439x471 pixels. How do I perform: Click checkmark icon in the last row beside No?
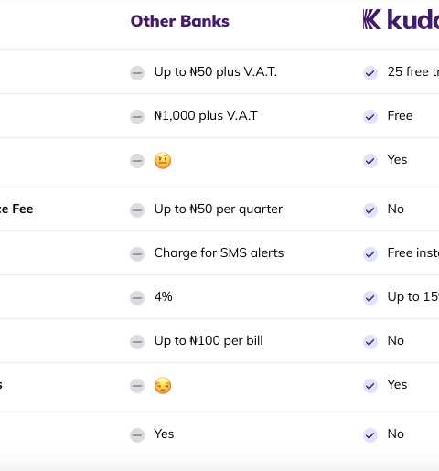370,435
